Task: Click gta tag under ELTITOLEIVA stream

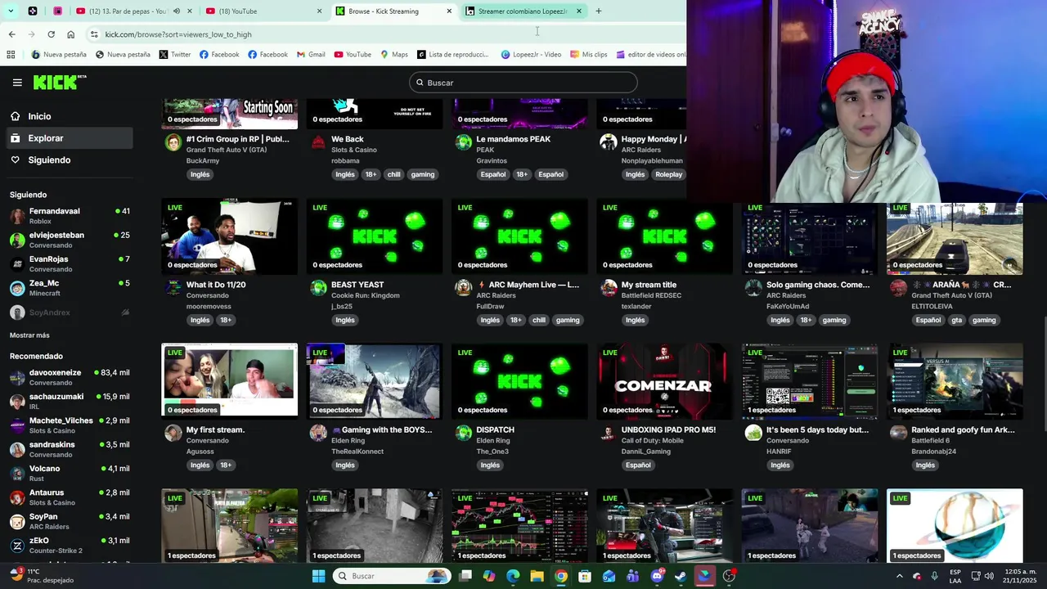Action: (956, 320)
